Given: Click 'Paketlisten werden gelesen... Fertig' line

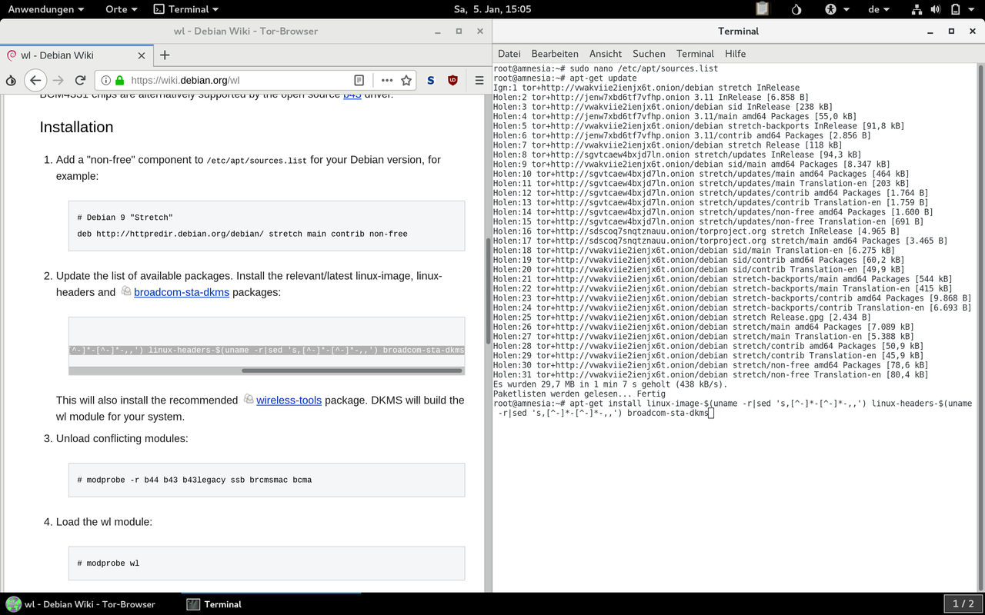Looking at the screenshot, I should pos(579,394).
